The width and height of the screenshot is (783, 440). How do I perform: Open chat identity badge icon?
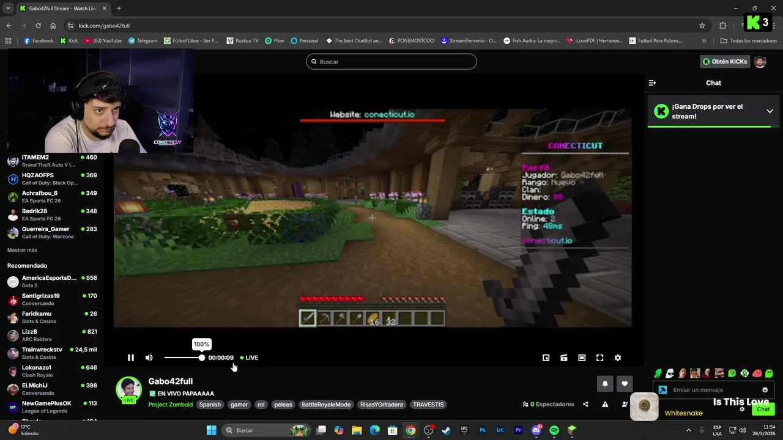pos(662,390)
